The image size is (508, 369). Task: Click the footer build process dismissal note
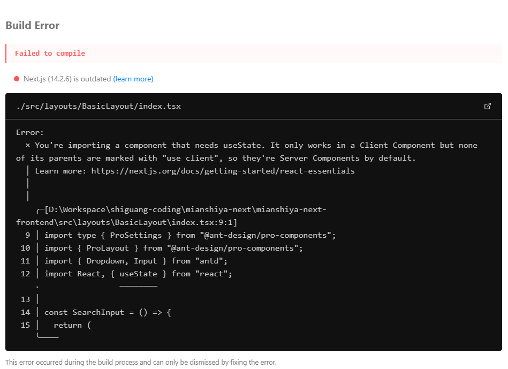(141, 362)
